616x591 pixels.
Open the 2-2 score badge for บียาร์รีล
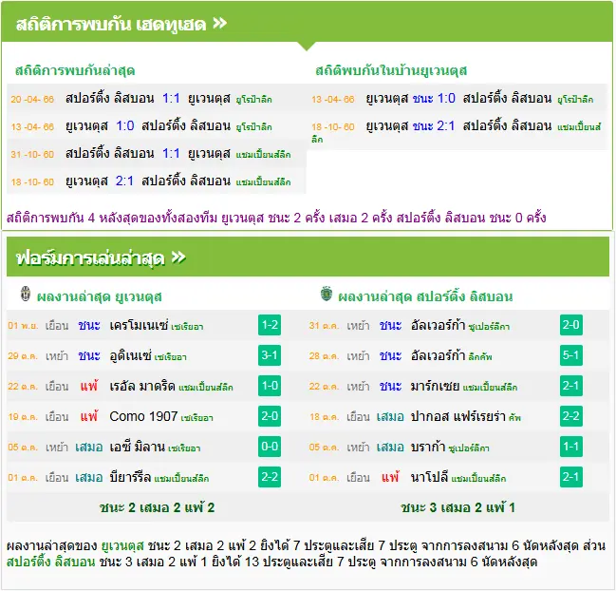(x=270, y=477)
